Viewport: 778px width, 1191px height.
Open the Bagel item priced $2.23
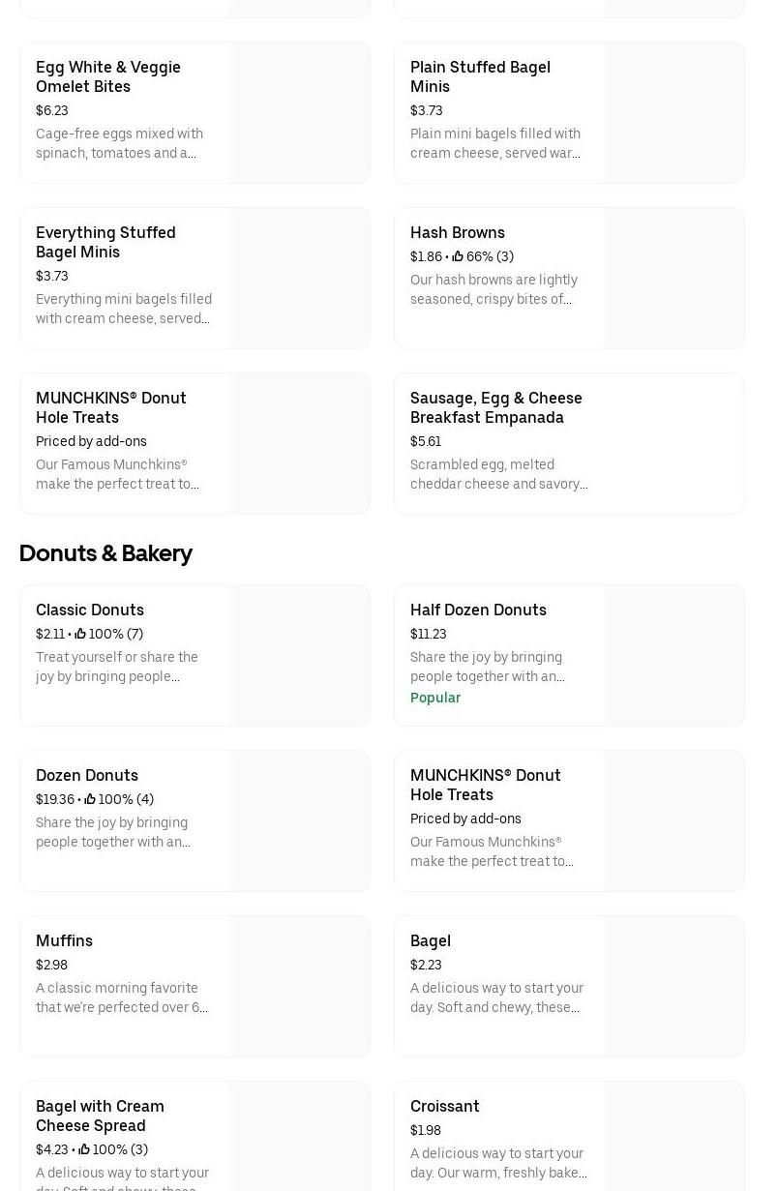pos(431,940)
